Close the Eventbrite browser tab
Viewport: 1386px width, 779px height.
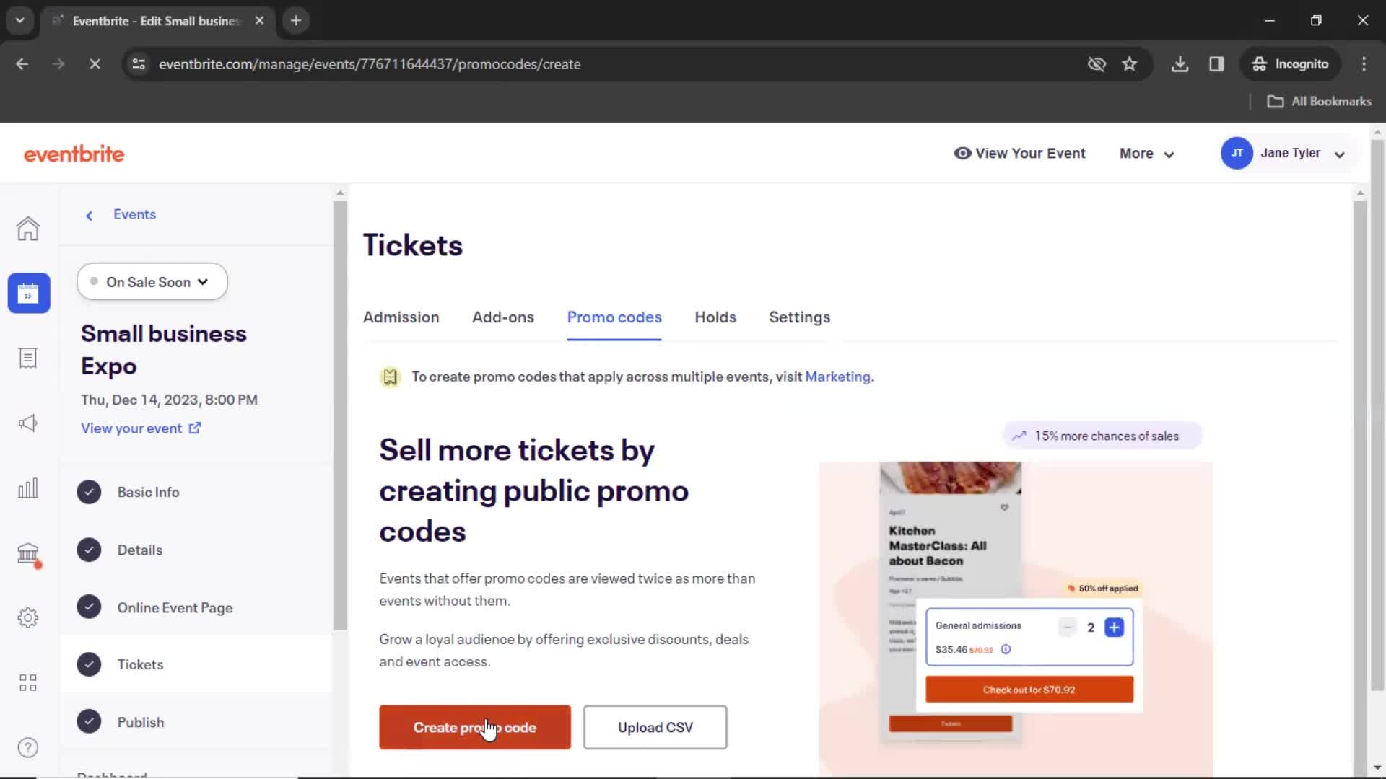tap(259, 21)
